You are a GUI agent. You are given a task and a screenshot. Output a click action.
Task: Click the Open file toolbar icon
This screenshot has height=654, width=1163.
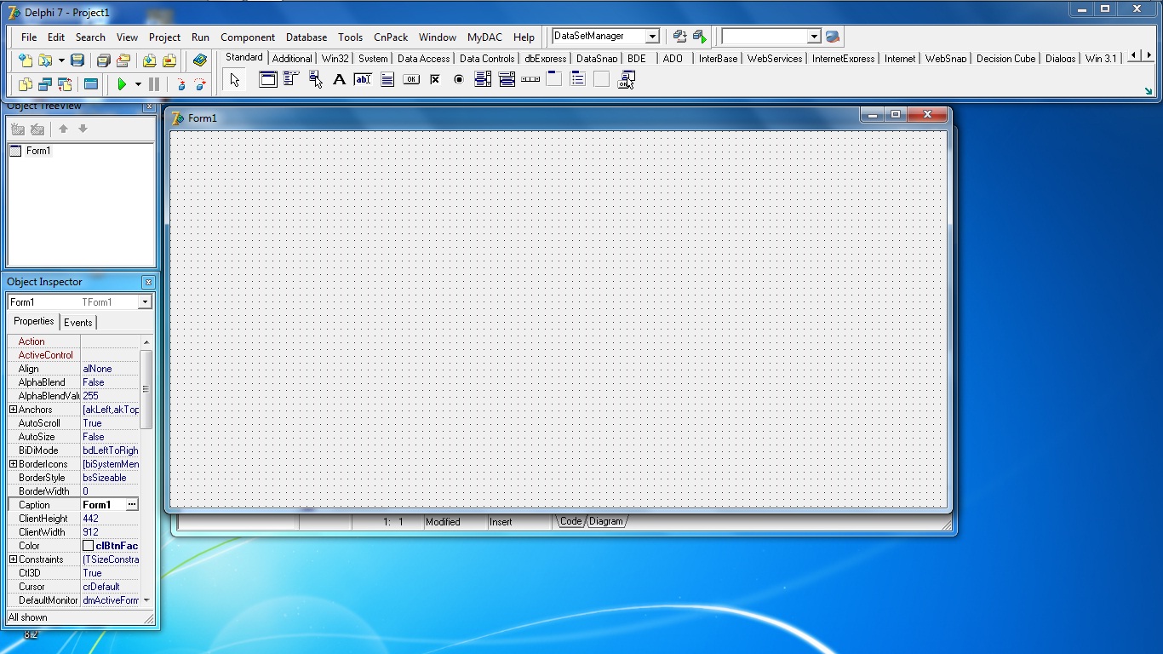pos(45,60)
